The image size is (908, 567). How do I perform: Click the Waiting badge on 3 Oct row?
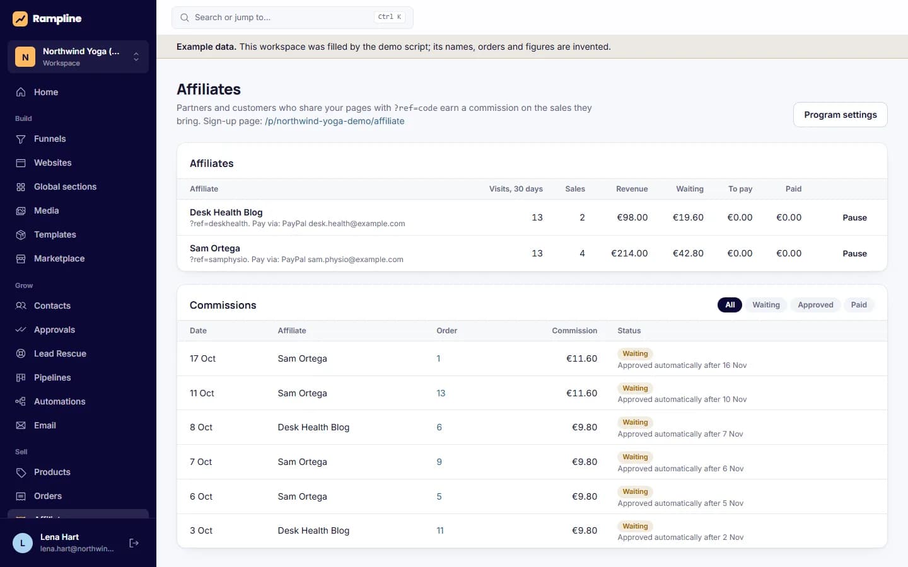tap(635, 526)
